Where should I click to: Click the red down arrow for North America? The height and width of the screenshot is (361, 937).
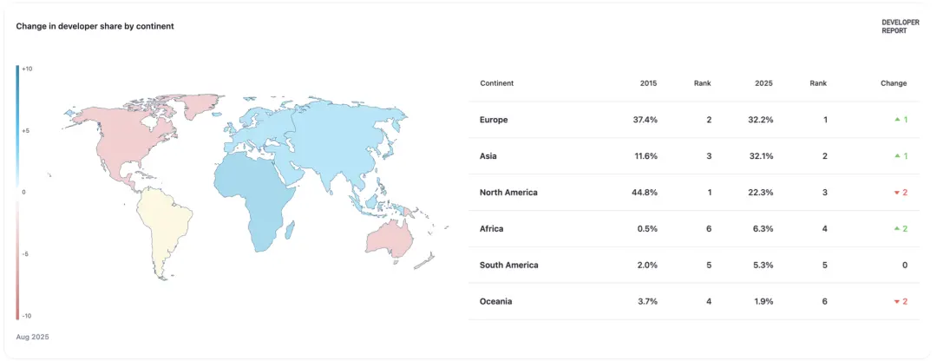pyautogui.click(x=897, y=193)
